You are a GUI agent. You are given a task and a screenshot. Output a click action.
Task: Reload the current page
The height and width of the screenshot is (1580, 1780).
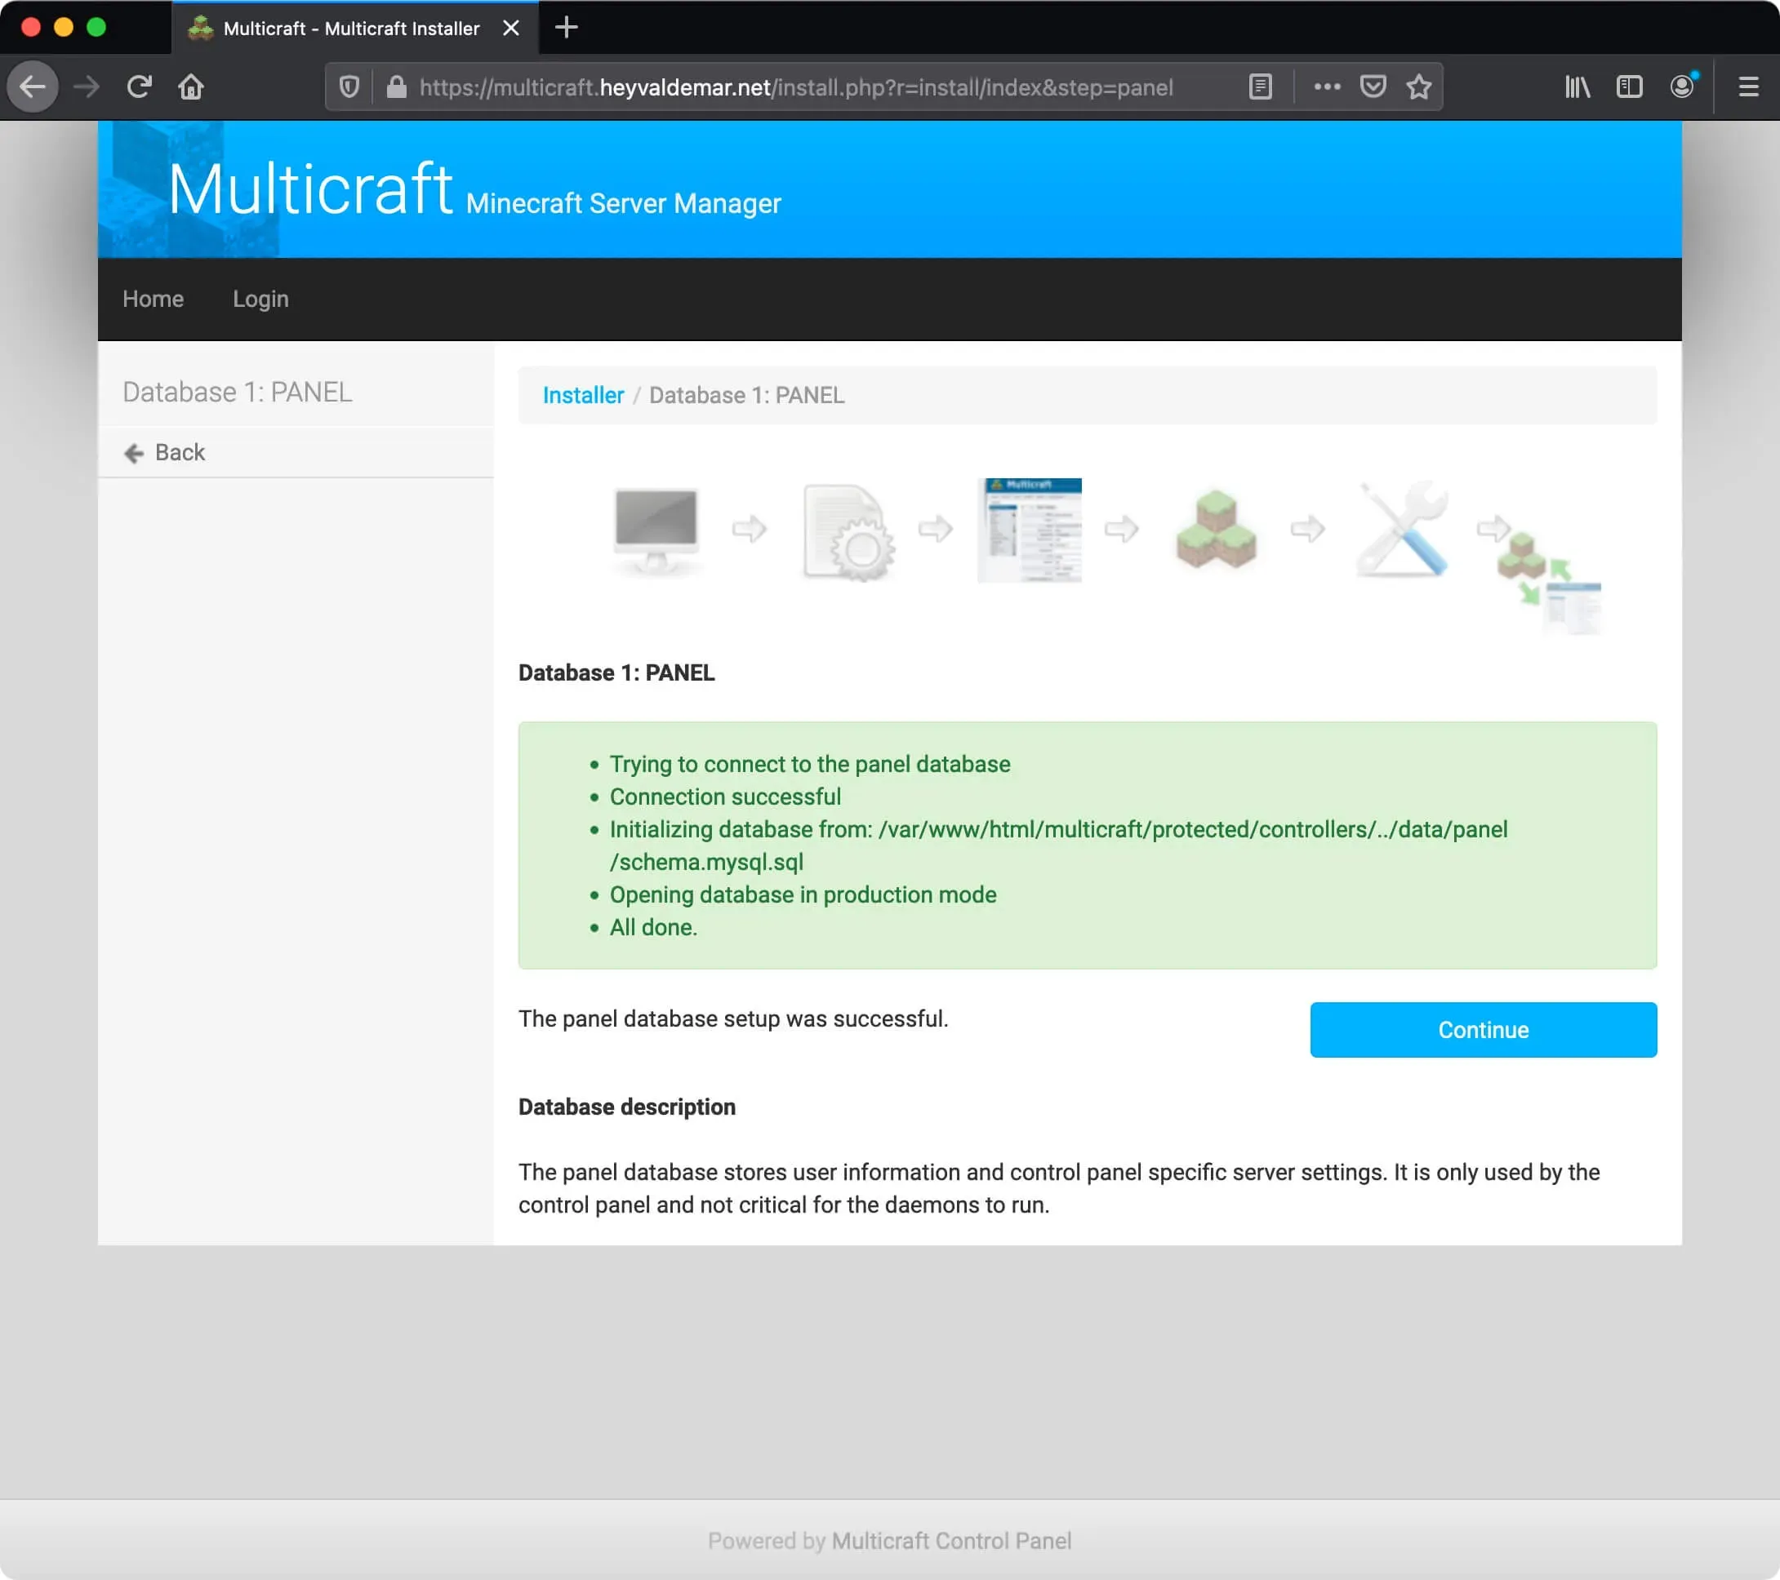(140, 87)
